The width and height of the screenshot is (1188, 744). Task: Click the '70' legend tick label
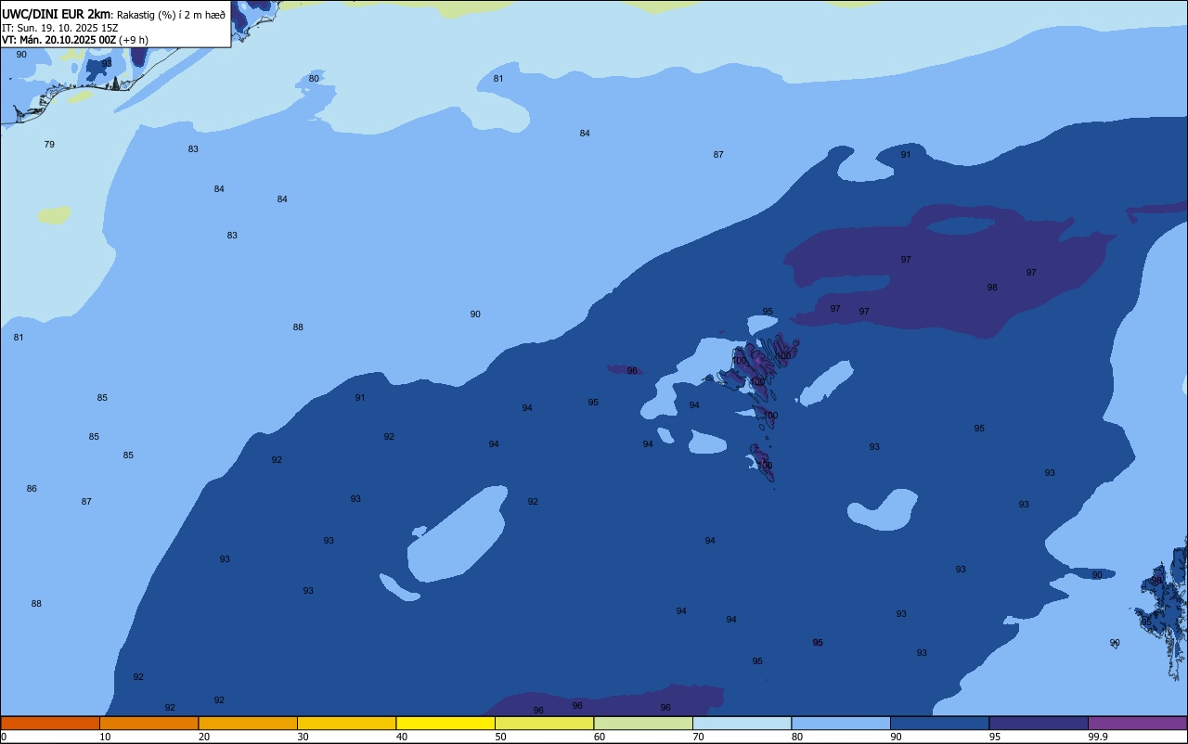(x=698, y=737)
